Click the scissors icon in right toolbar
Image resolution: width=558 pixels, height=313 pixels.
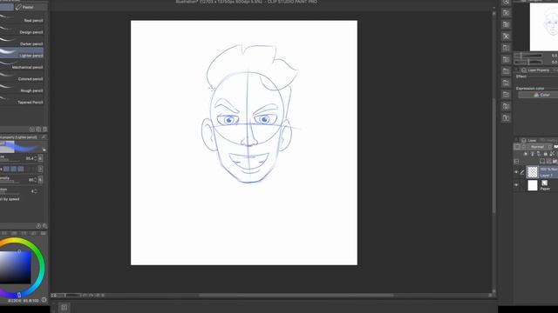[506, 37]
